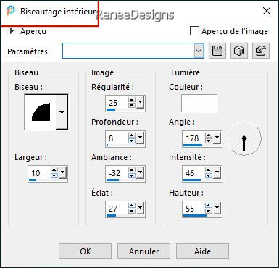Open the Éclat slider popup arrow
Image resolution: width=279 pixels, height=268 pixels.
click(141, 208)
